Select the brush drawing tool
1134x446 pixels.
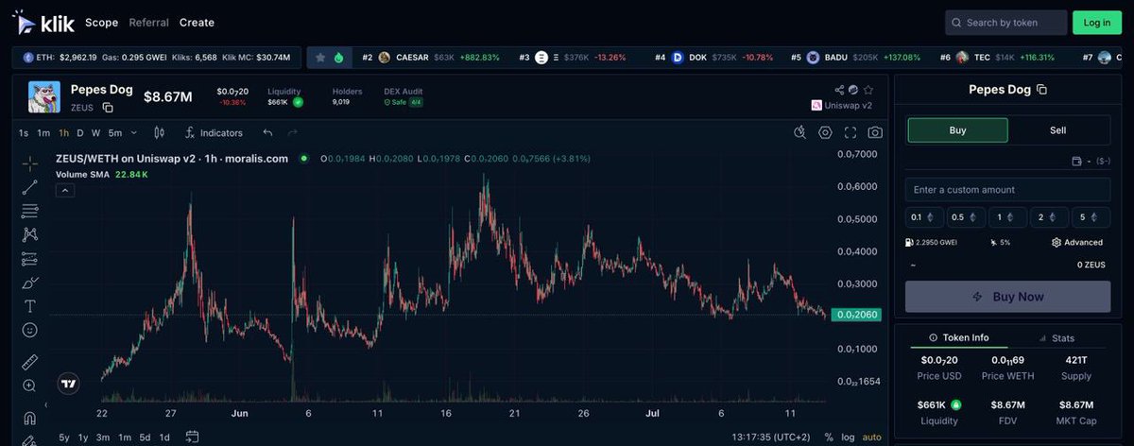[29, 283]
